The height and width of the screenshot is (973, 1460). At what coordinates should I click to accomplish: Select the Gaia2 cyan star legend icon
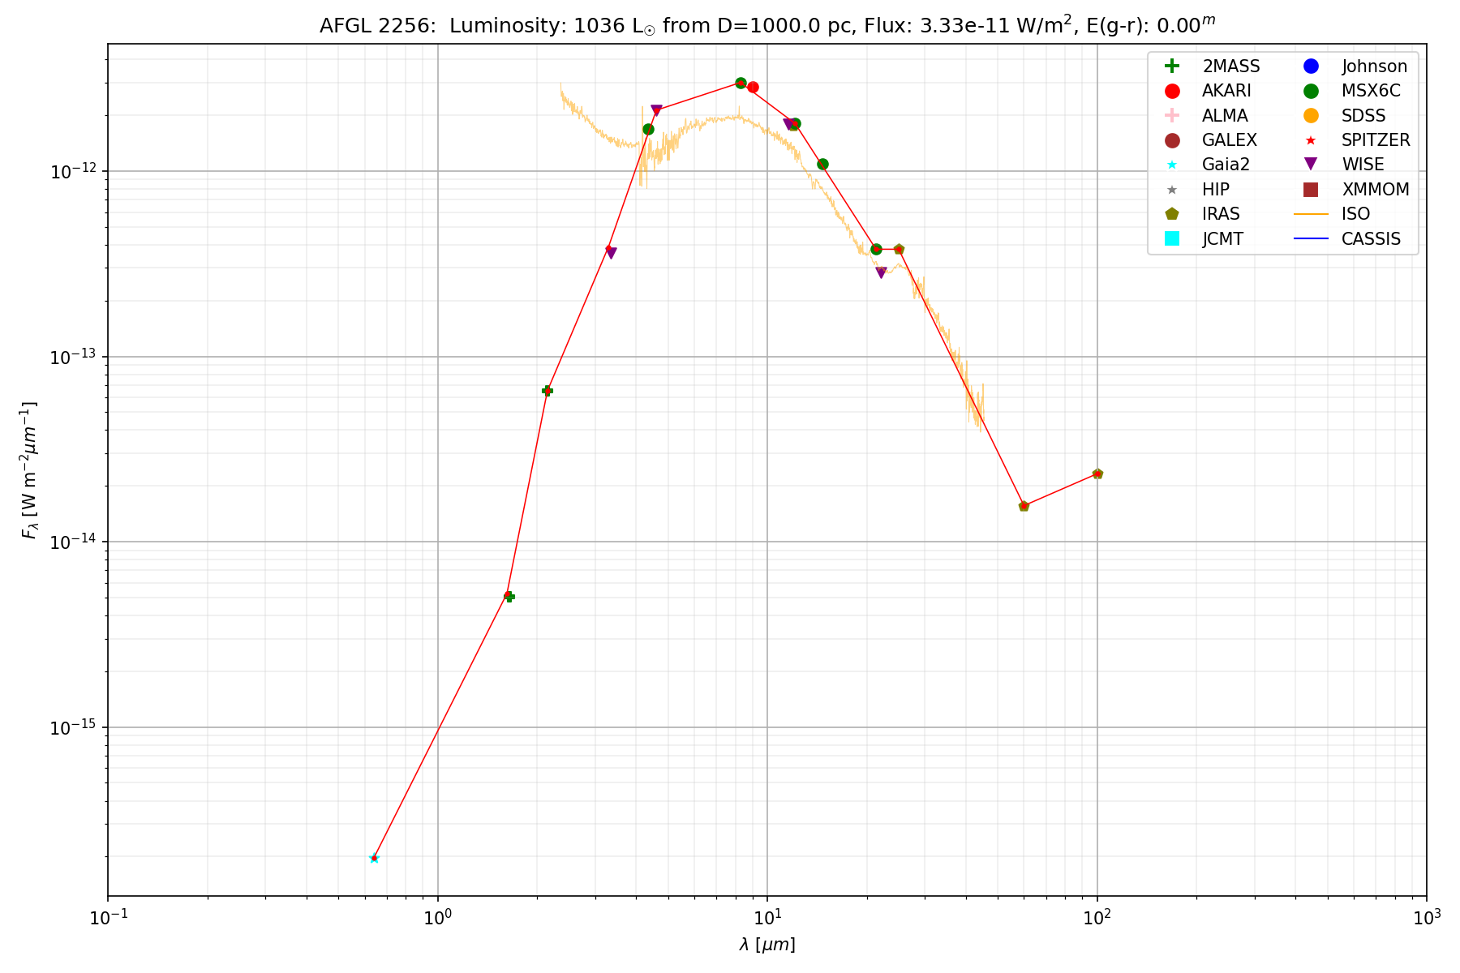point(1171,165)
